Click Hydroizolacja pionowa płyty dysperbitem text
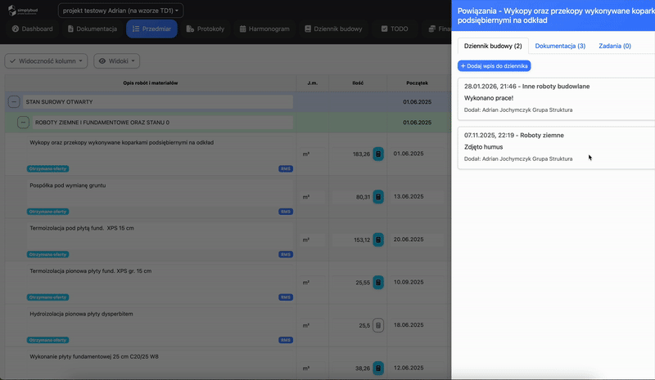Image resolution: width=655 pixels, height=380 pixels. [81, 314]
